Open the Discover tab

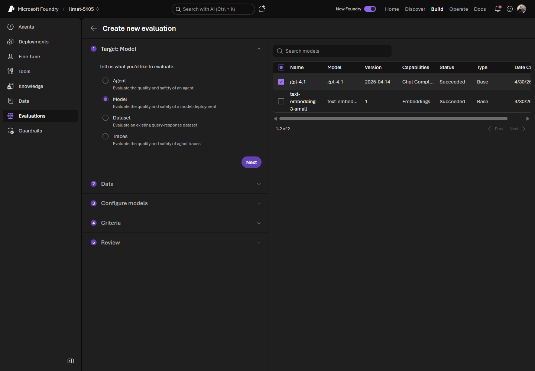[415, 9]
